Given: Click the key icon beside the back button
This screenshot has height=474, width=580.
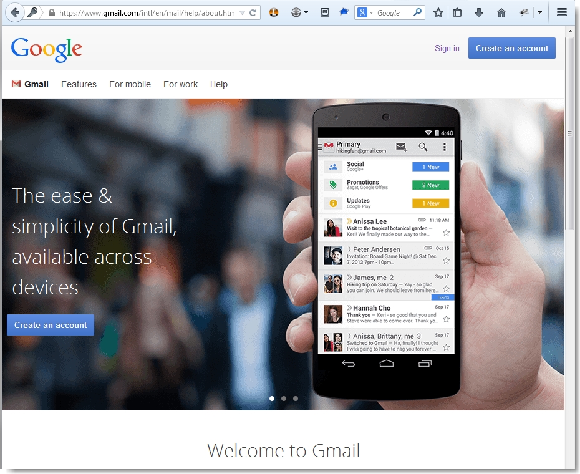Looking at the screenshot, I should 33,12.
